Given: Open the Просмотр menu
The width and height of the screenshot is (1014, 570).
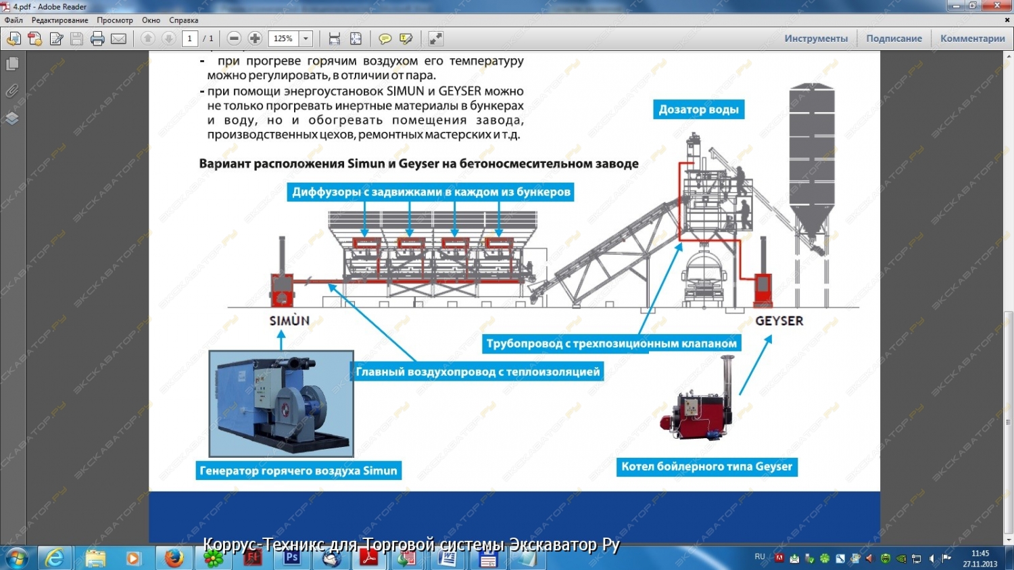Looking at the screenshot, I should 115,20.
